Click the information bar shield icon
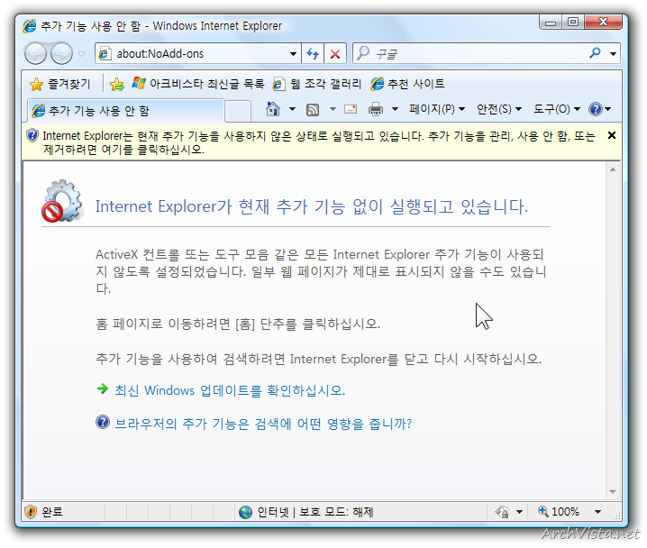Viewport: 647px width, 548px height. [x=32, y=135]
